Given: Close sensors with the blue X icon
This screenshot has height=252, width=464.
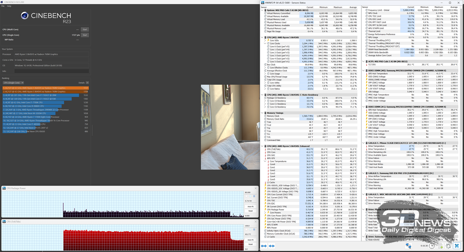Looking at the screenshot, I should (x=457, y=246).
